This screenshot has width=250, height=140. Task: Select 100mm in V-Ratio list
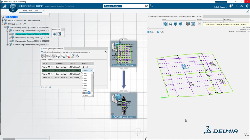click(x=86, y=93)
